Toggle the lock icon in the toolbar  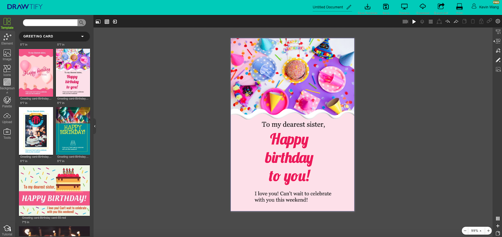click(481, 21)
